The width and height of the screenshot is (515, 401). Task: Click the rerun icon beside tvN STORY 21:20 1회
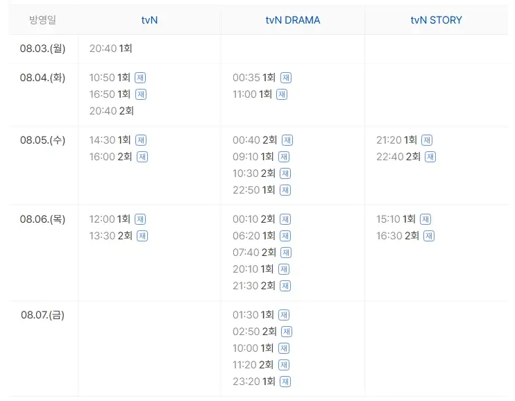[427, 140]
